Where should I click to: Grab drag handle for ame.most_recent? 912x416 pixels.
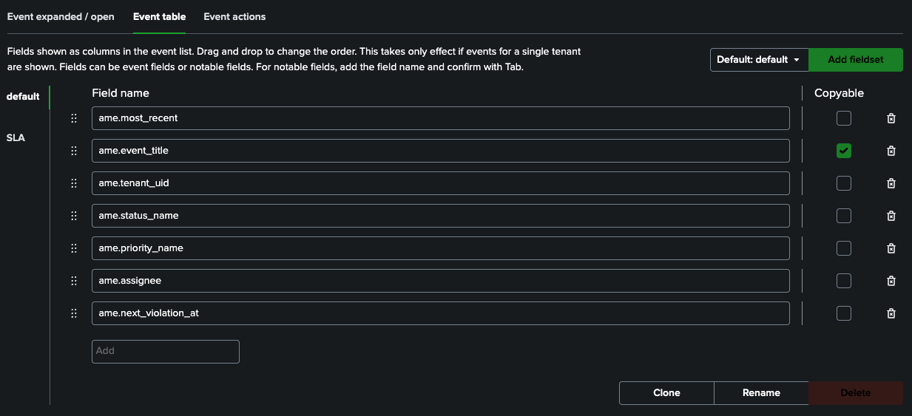pos(74,118)
